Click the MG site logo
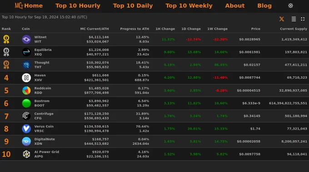This screenshot has height=172, width=309. pos(19,5)
